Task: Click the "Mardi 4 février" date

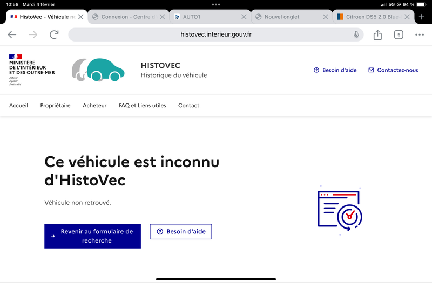Action: pyautogui.click(x=39, y=4)
